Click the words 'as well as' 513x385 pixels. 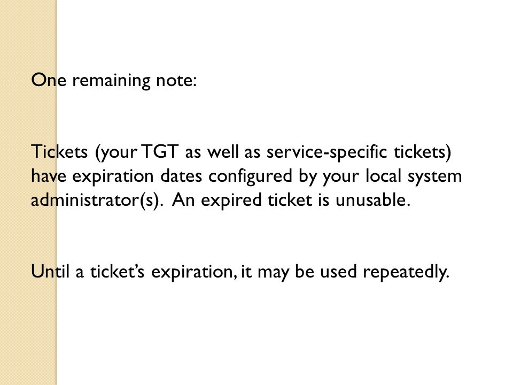tap(222, 152)
